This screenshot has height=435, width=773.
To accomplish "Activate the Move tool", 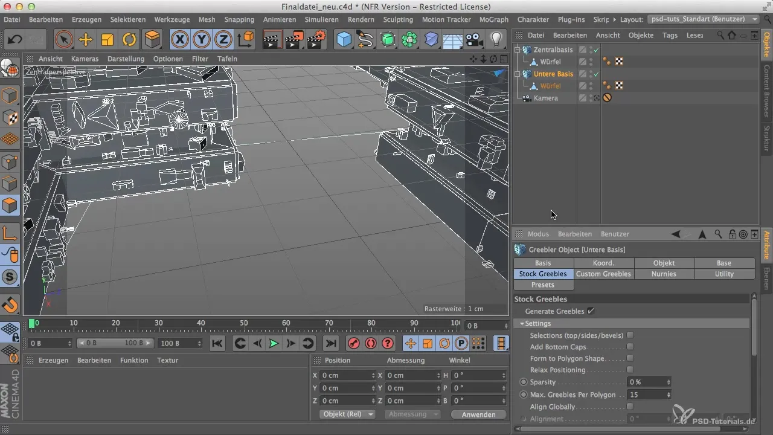I will (86, 40).
